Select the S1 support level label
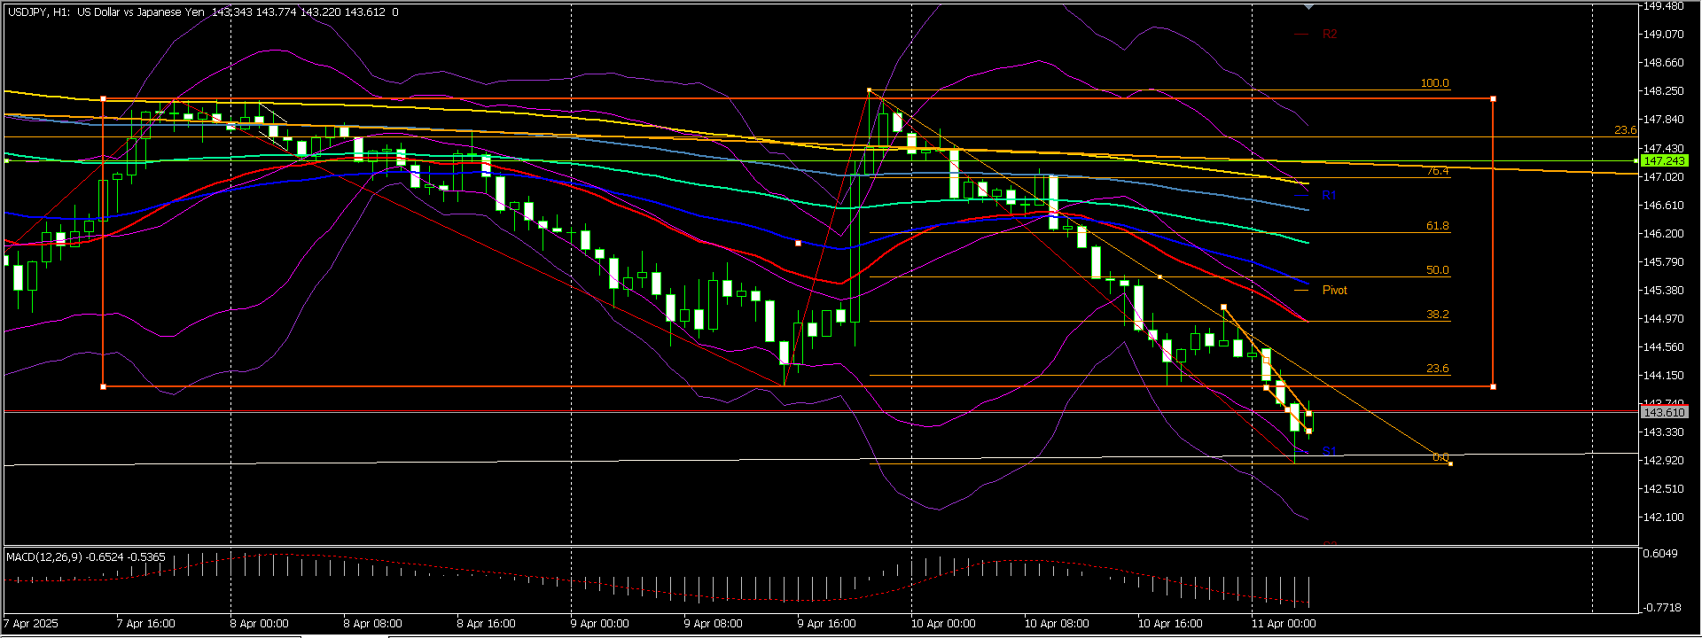This screenshot has height=638, width=1702. pyautogui.click(x=1329, y=451)
